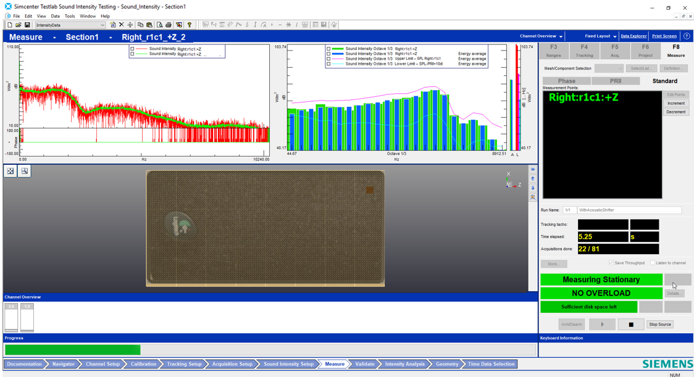Click the fit-view icon above geometry display
The height and width of the screenshot is (377, 694).
pyautogui.click(x=10, y=171)
